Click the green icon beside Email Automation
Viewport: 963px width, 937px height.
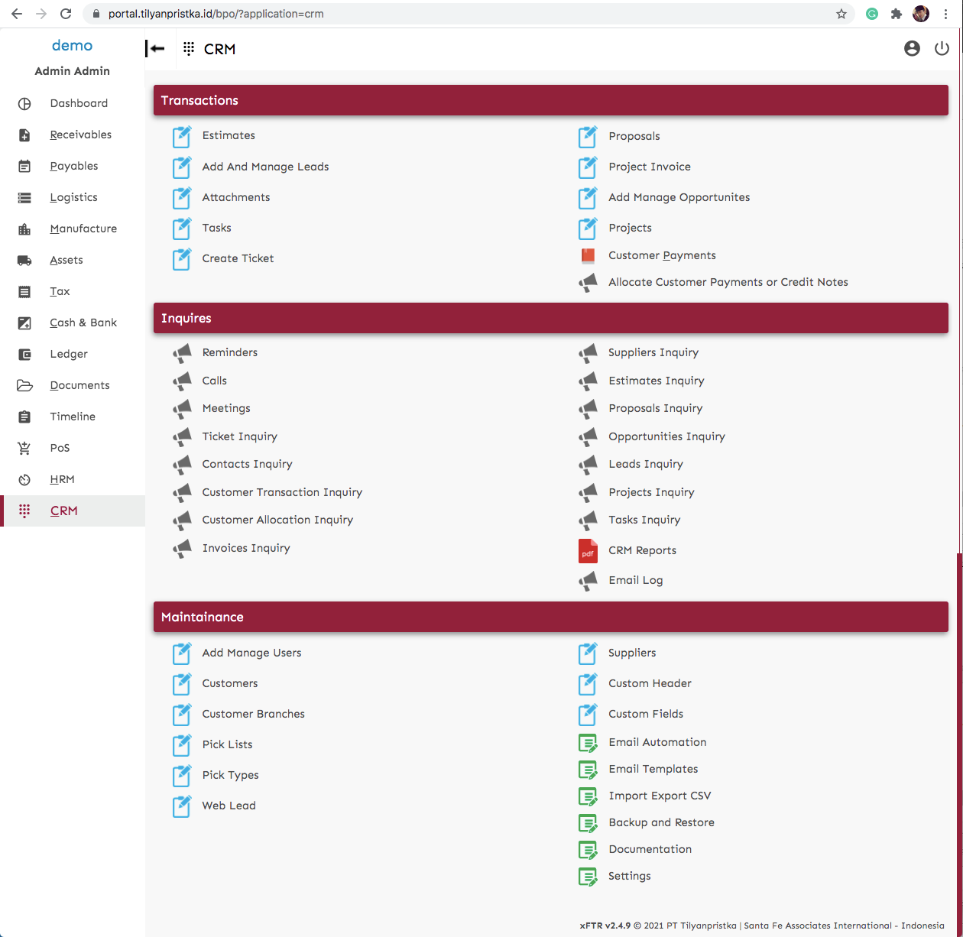coord(588,743)
